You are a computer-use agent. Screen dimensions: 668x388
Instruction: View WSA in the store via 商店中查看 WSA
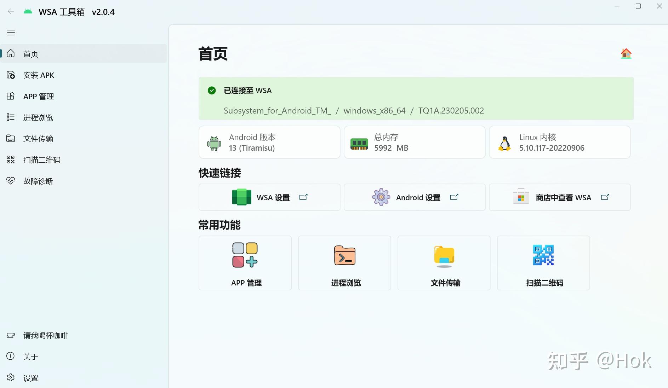559,197
